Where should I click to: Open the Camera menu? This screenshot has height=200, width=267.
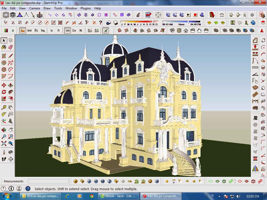(x=34, y=8)
